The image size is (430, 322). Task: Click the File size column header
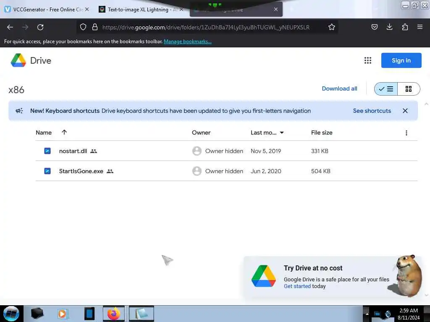(322, 132)
